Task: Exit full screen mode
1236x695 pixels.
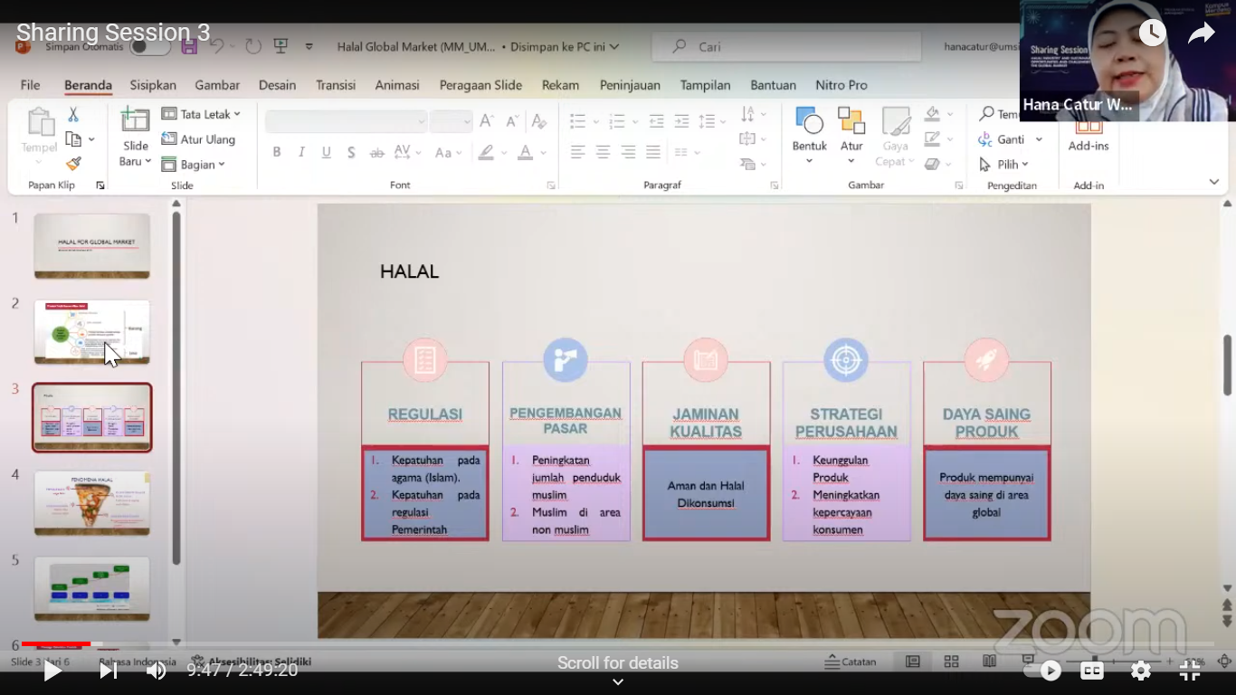Action: tap(1190, 671)
